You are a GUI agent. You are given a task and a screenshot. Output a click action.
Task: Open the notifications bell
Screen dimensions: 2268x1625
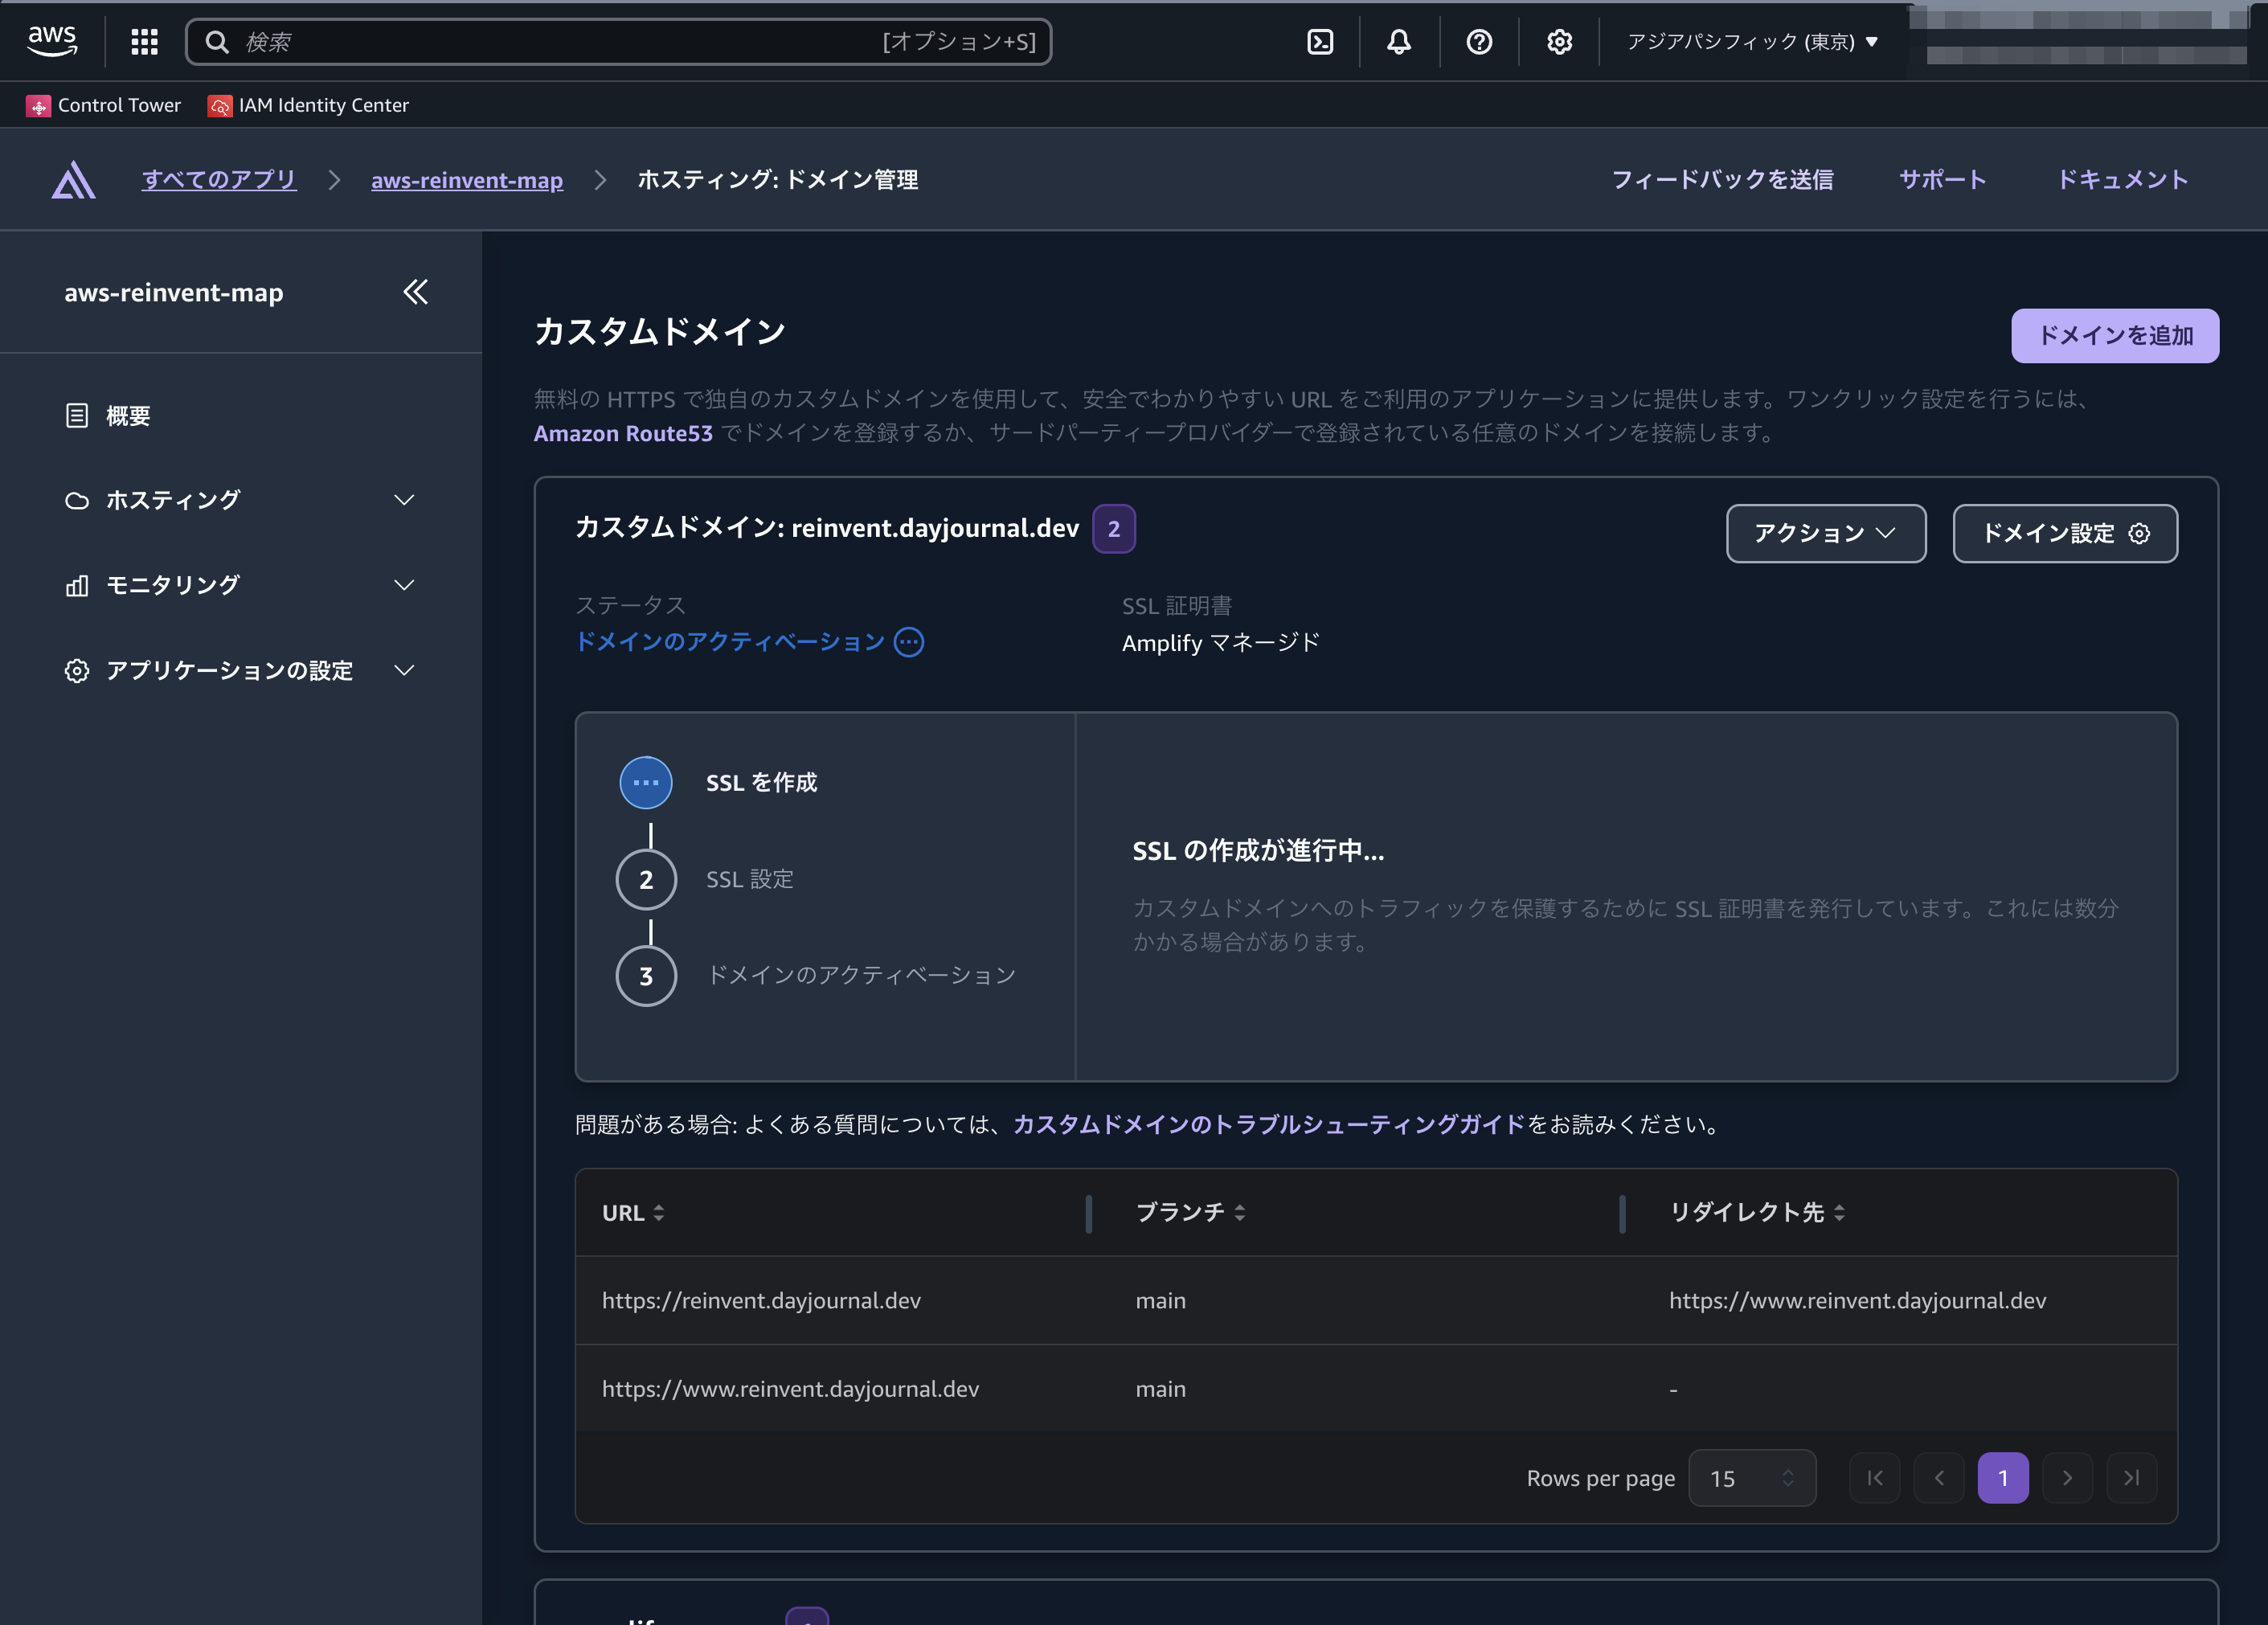pos(1399,41)
